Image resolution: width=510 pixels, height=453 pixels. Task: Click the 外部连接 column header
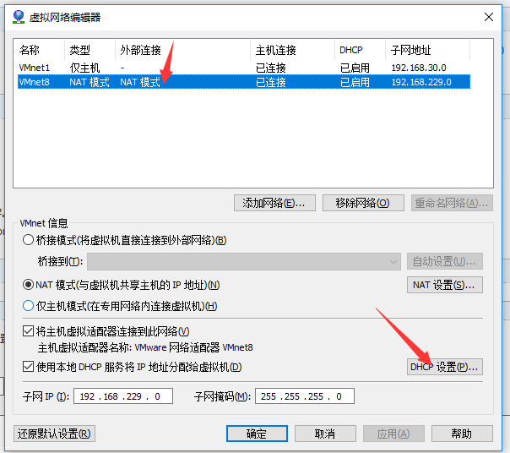point(182,50)
